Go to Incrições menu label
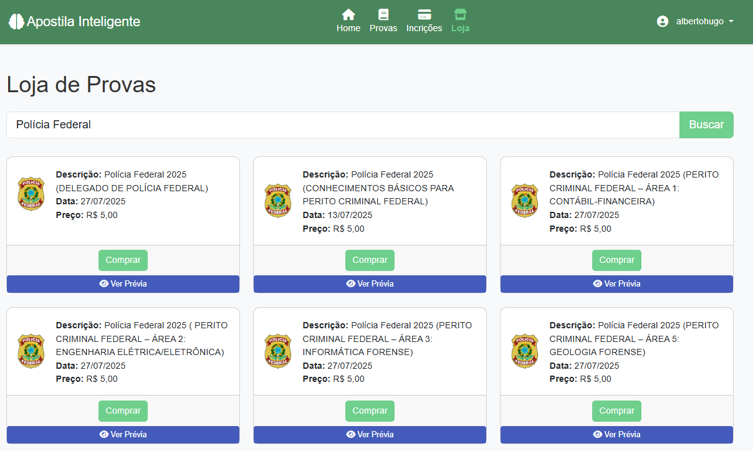The image size is (753, 451). [x=424, y=28]
